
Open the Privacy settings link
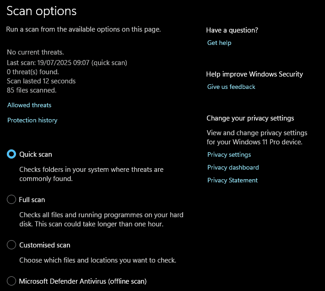229,154
